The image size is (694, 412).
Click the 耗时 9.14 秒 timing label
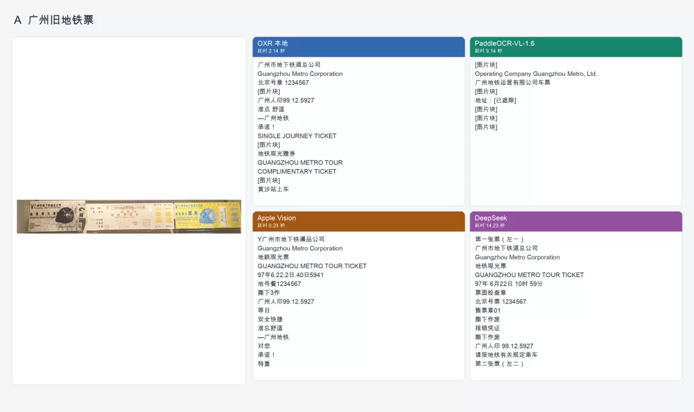(488, 51)
